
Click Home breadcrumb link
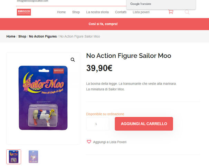11,36
